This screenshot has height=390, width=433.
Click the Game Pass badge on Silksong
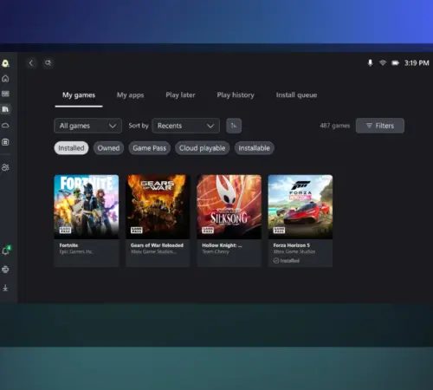[x=208, y=230]
